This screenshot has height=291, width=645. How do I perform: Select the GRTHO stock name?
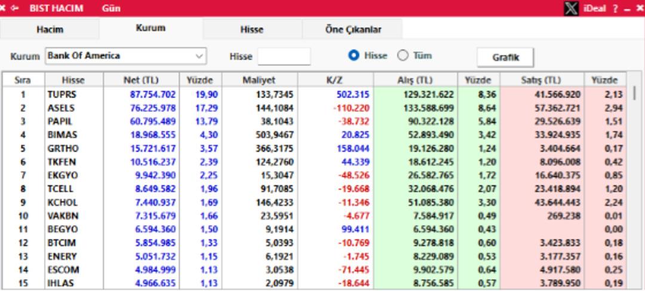(63, 149)
